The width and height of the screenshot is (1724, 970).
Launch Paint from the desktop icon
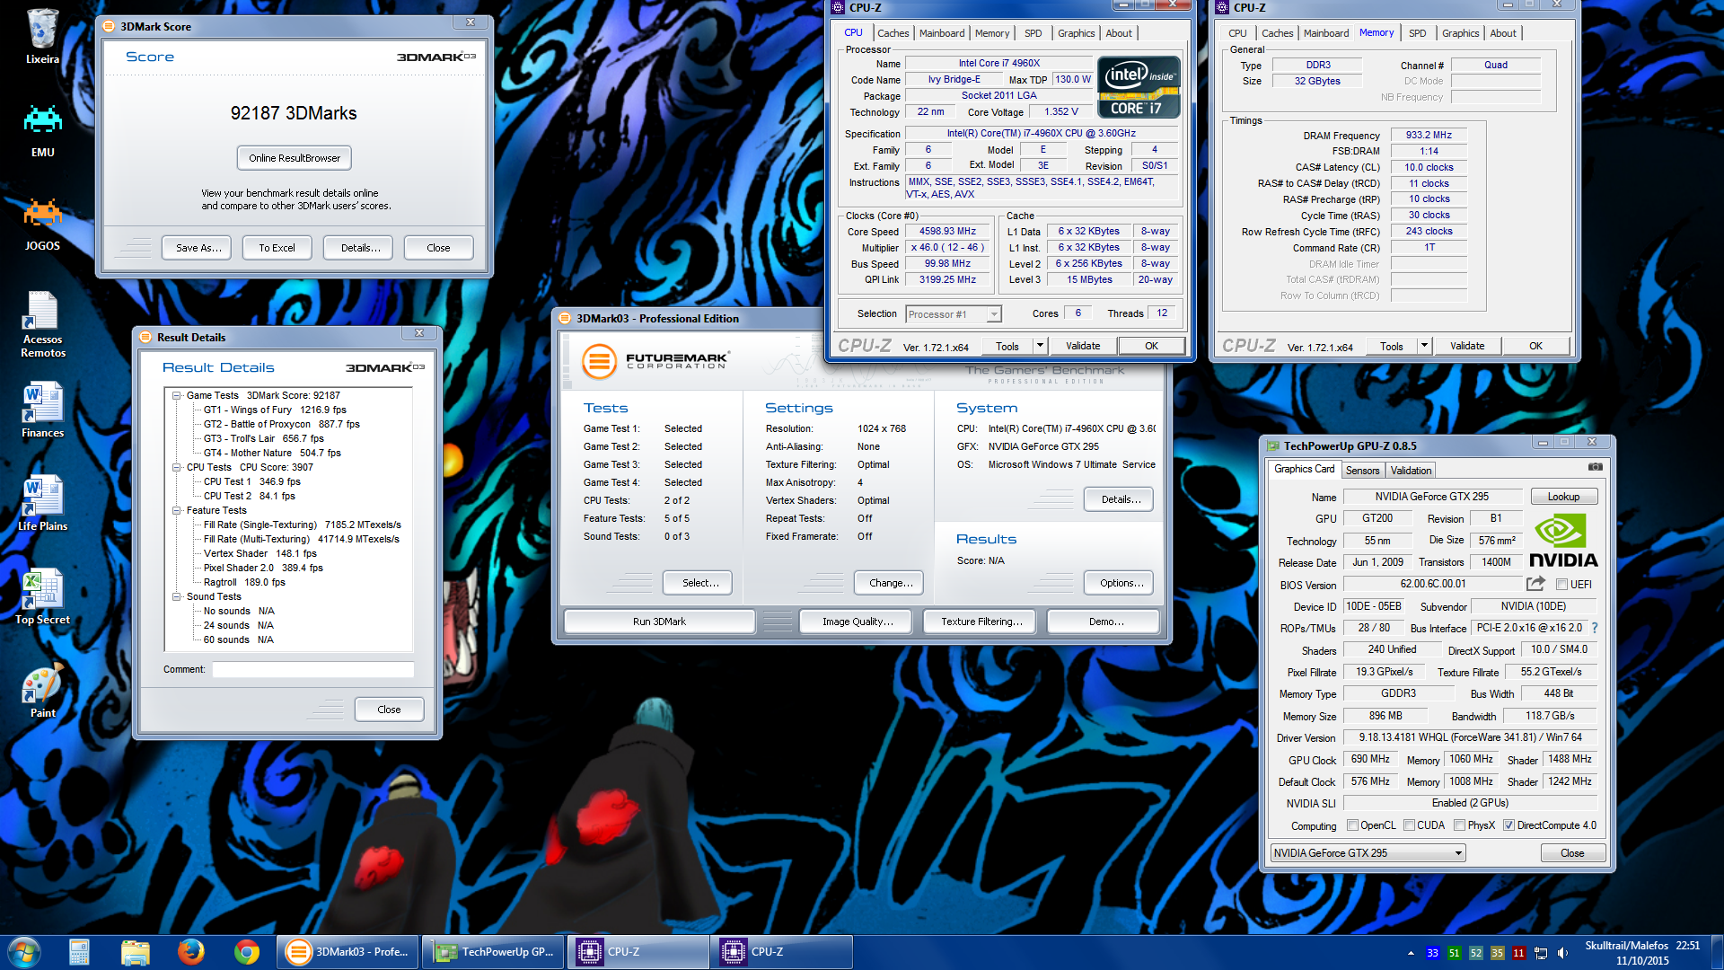(x=42, y=691)
